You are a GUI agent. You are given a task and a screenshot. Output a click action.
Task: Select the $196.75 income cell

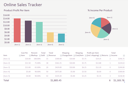pyautogui.click(x=121, y=59)
